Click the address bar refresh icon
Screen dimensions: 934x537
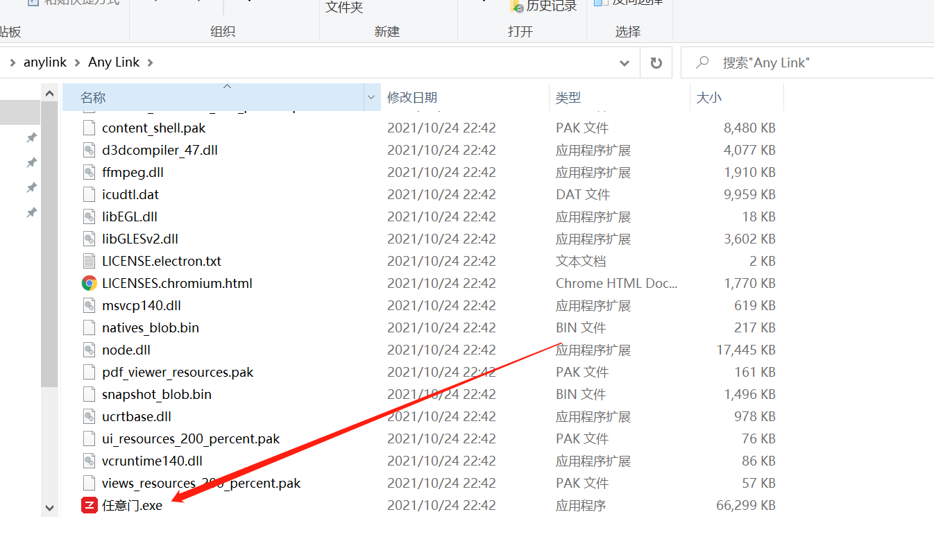click(x=656, y=62)
